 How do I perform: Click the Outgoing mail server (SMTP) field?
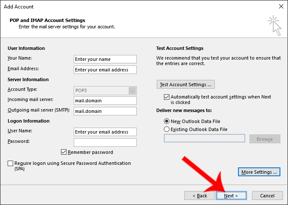pos(105,111)
